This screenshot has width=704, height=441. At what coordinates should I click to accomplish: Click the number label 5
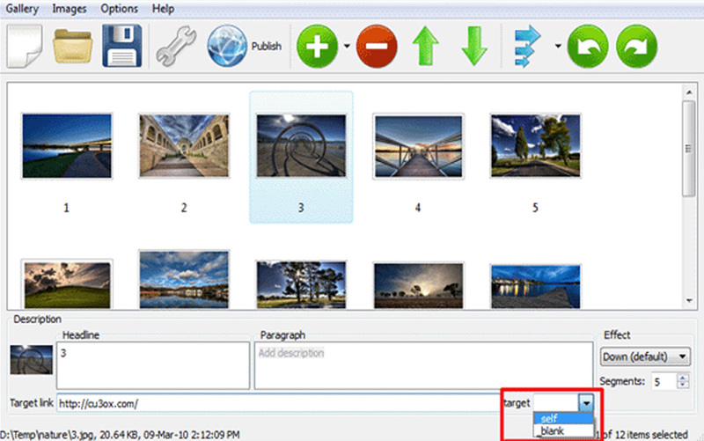(x=535, y=208)
